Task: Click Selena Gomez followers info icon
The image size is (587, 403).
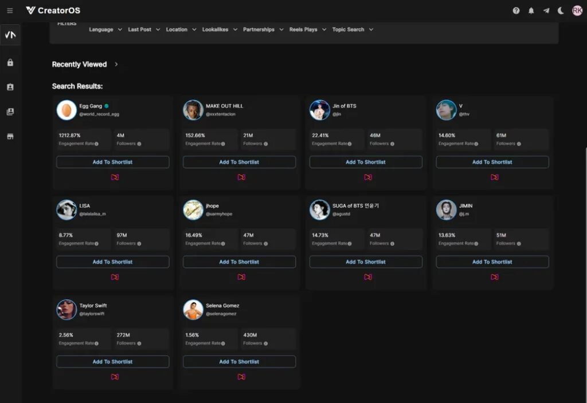Action: coord(265,343)
